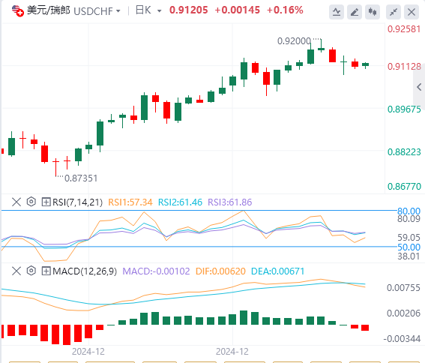Open RSI indicator settings hexagon

[31, 202]
